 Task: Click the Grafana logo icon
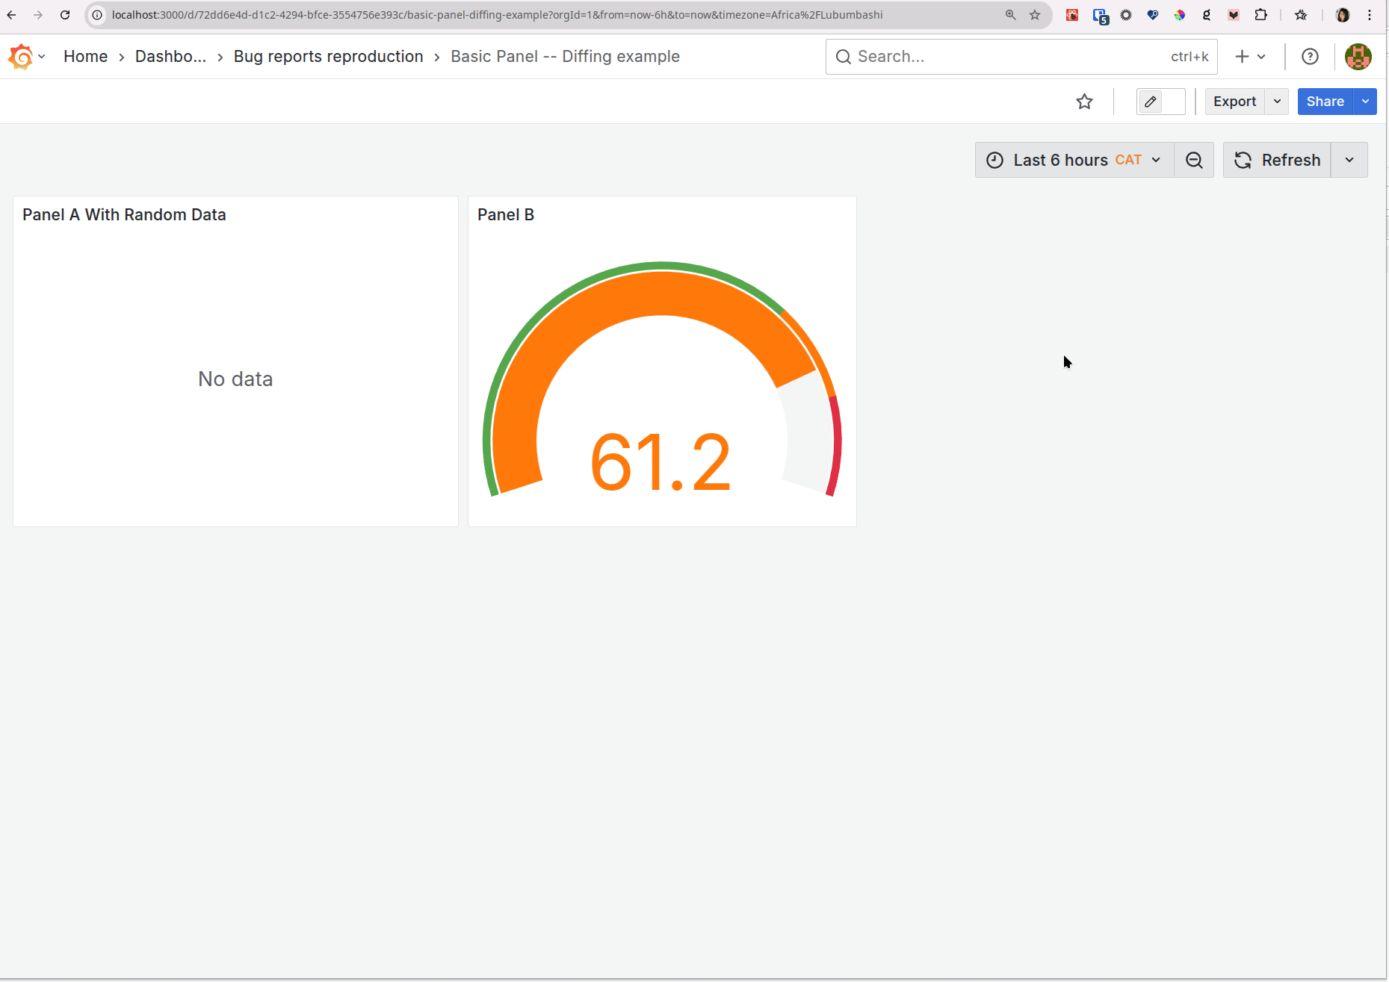pos(20,56)
